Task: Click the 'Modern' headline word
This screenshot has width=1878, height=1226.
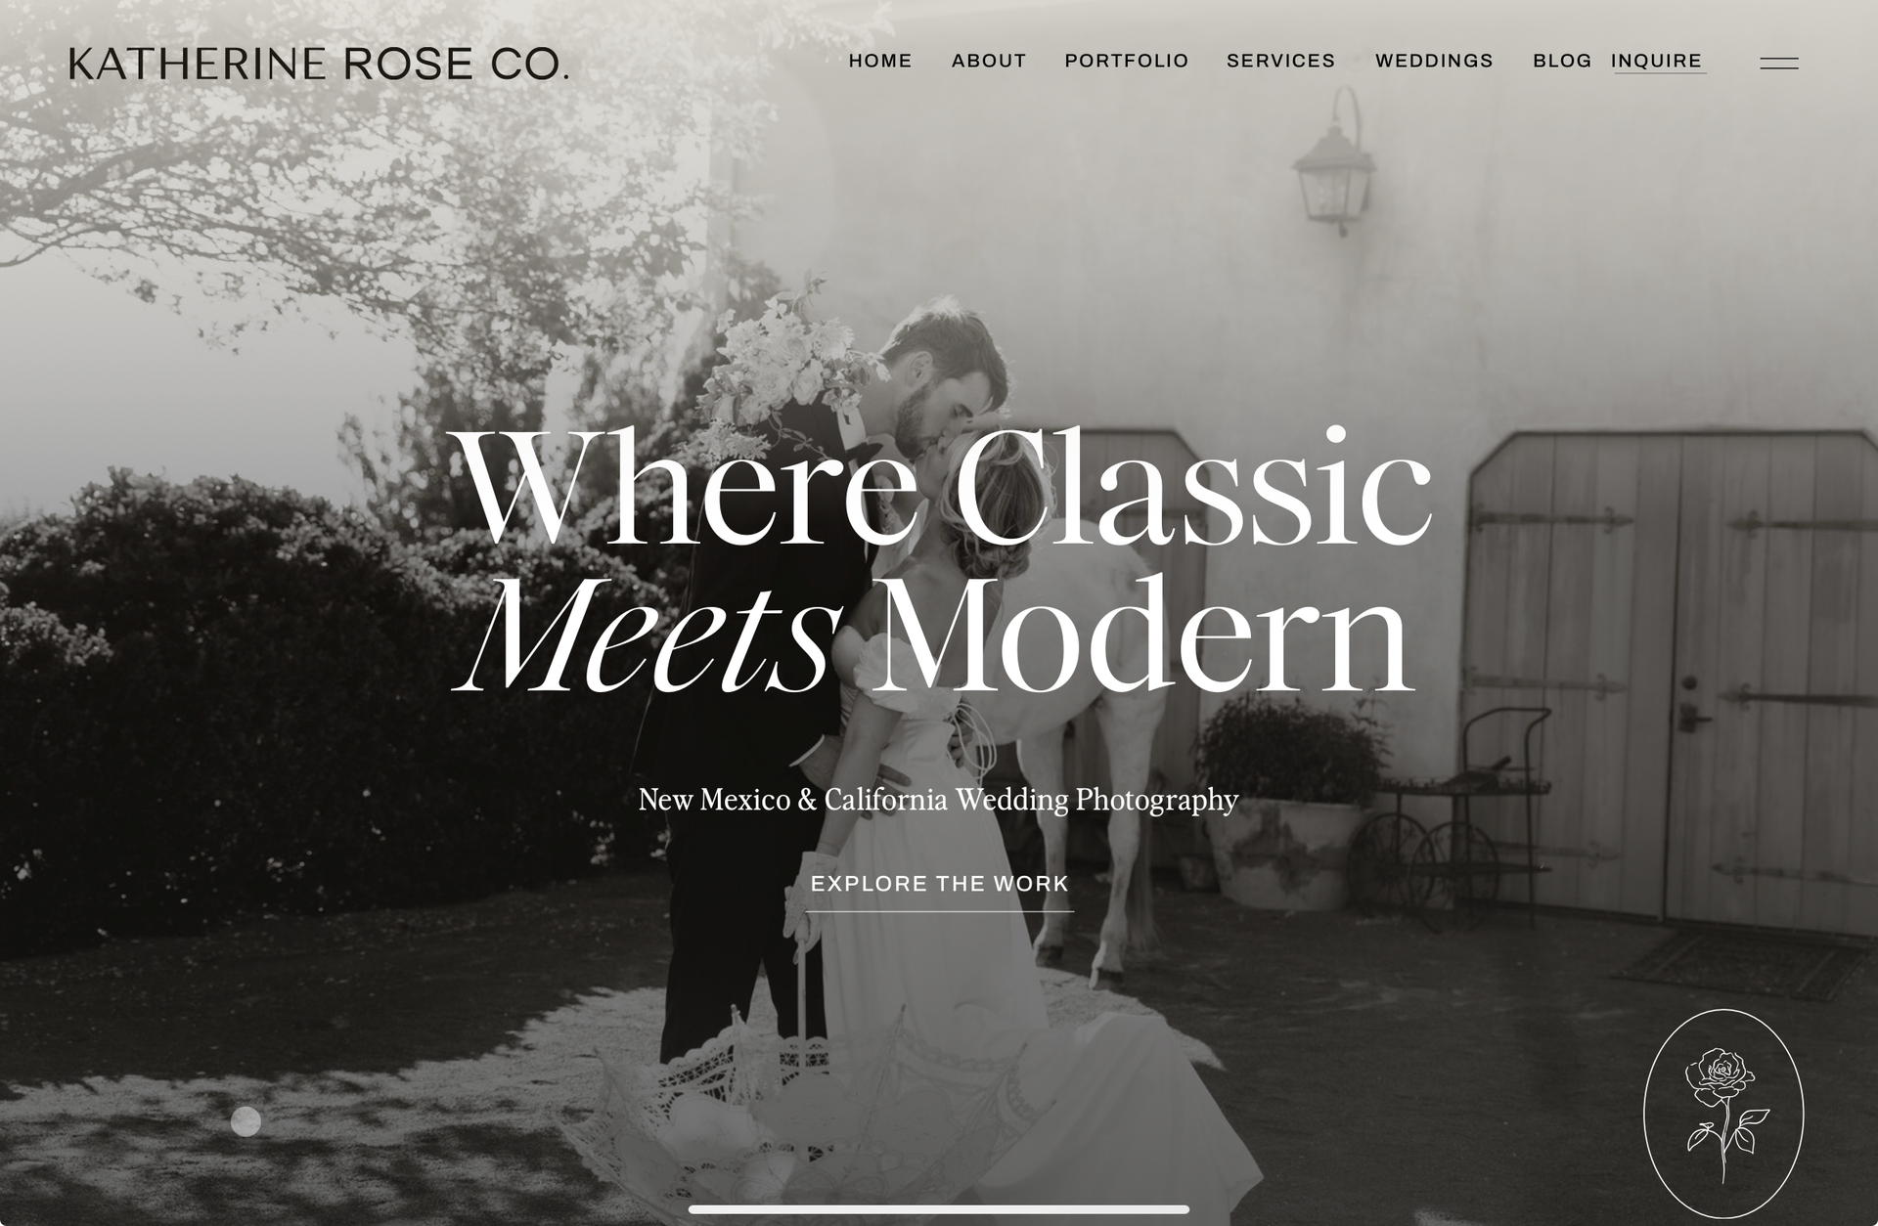Action: [x=1141, y=637]
